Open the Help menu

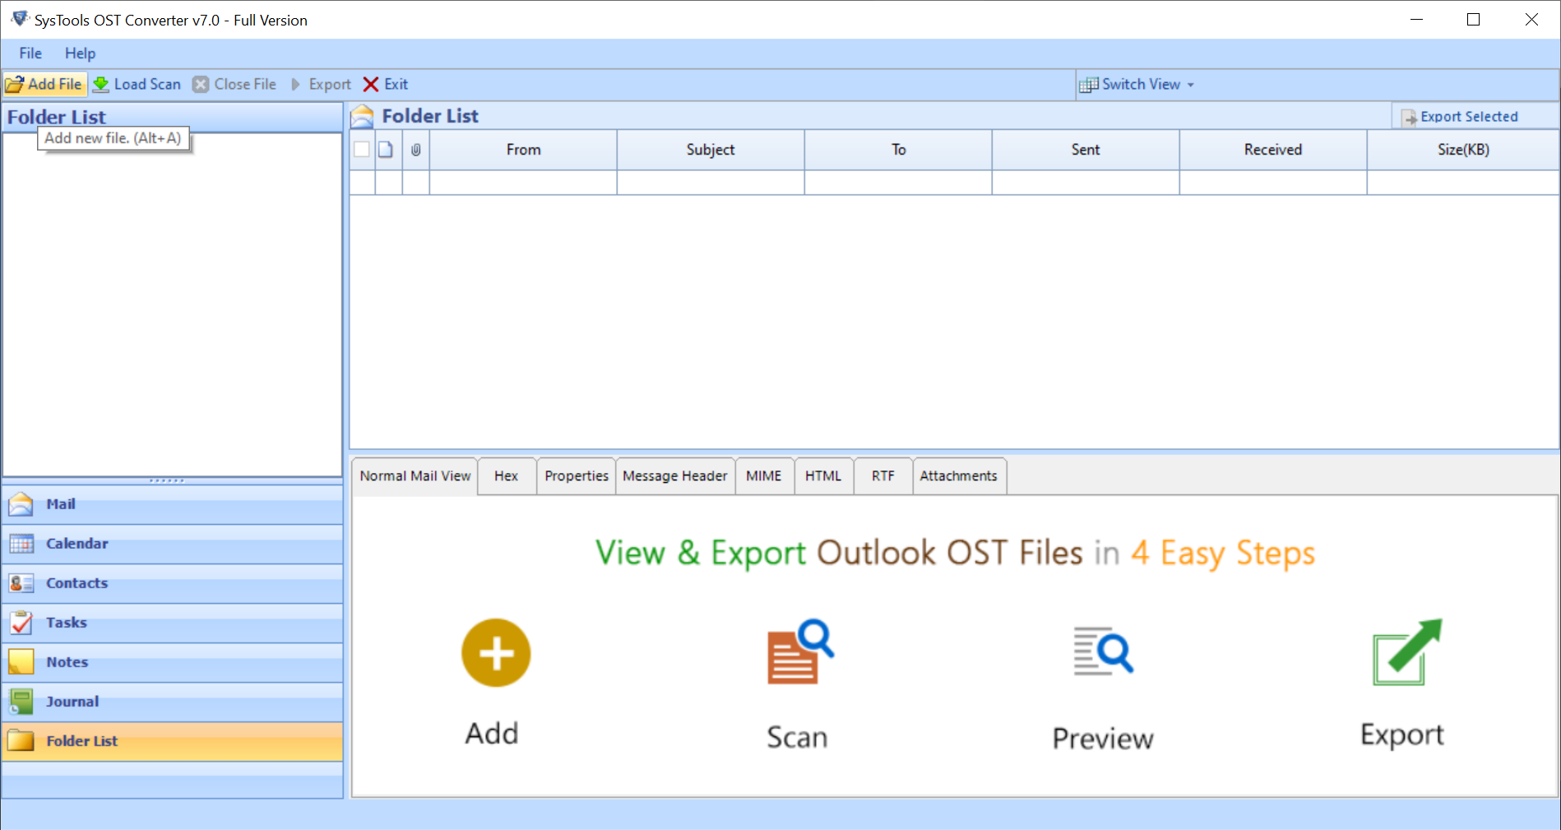coord(80,53)
